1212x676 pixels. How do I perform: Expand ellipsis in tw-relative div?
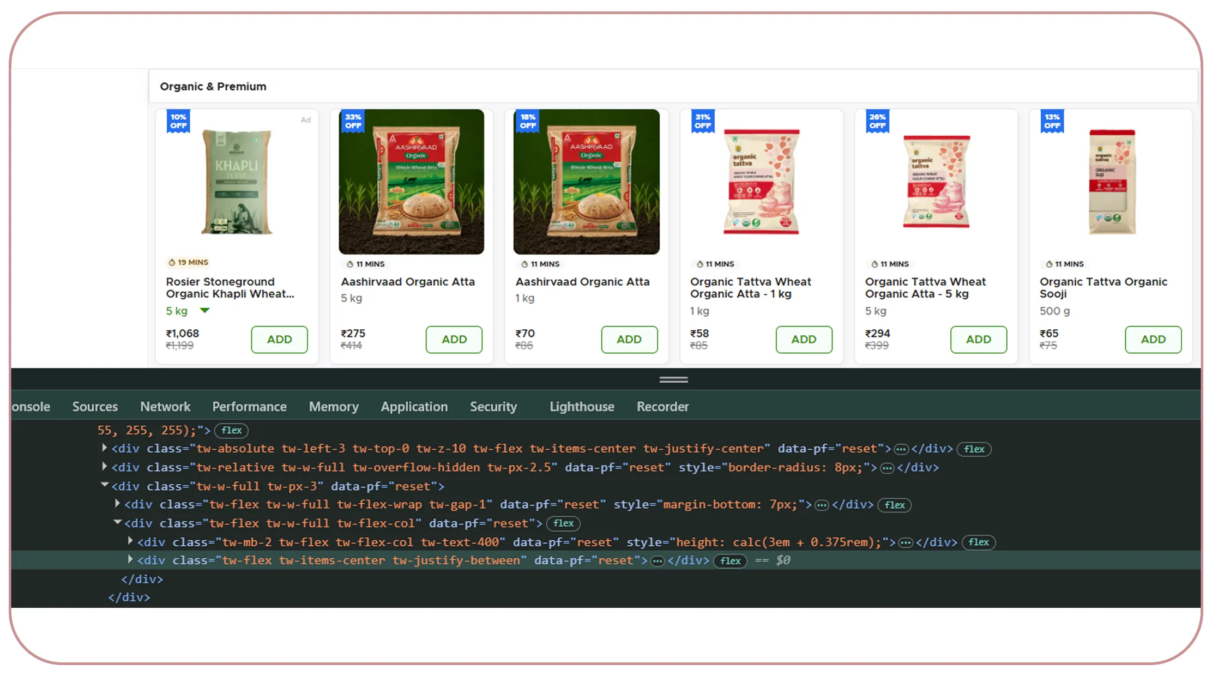pos(887,468)
